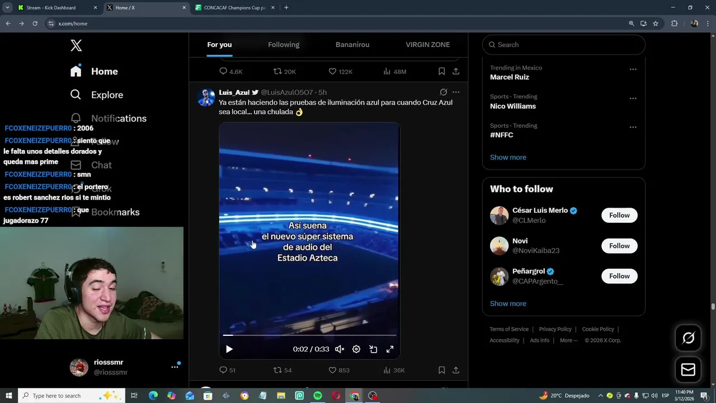Open options for Marcel Ruiz trend
Image resolution: width=716 pixels, height=403 pixels.
(x=633, y=69)
